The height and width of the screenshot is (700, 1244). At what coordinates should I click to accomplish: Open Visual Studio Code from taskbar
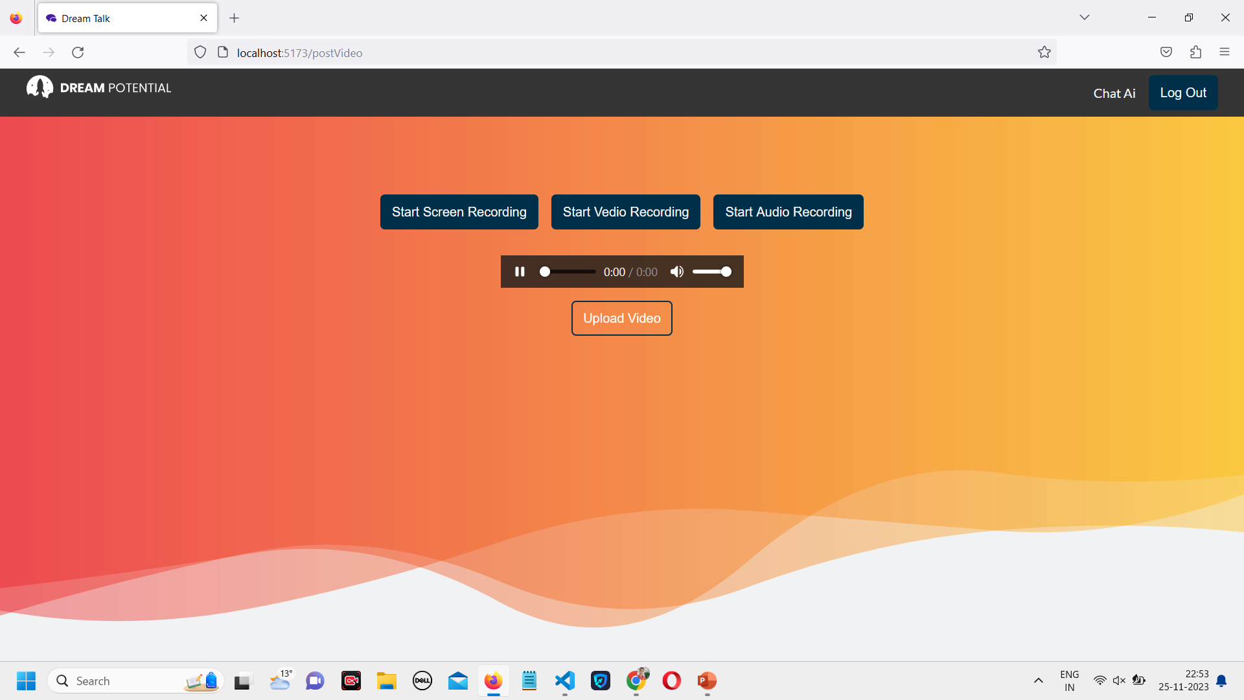[564, 681]
